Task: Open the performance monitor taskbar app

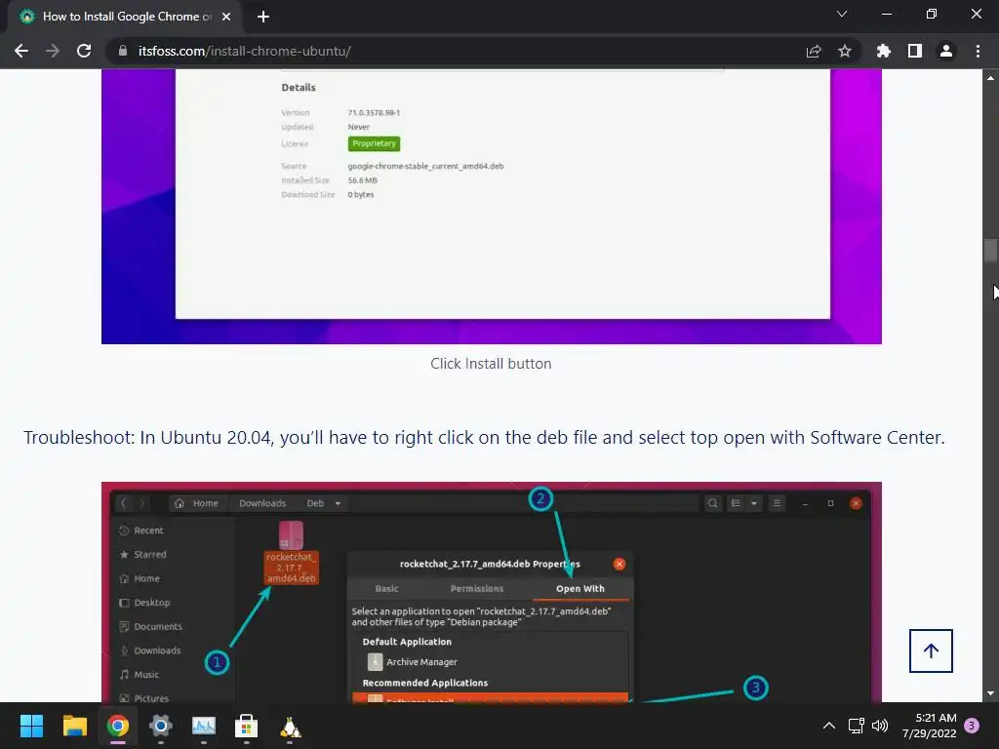Action: (x=204, y=726)
